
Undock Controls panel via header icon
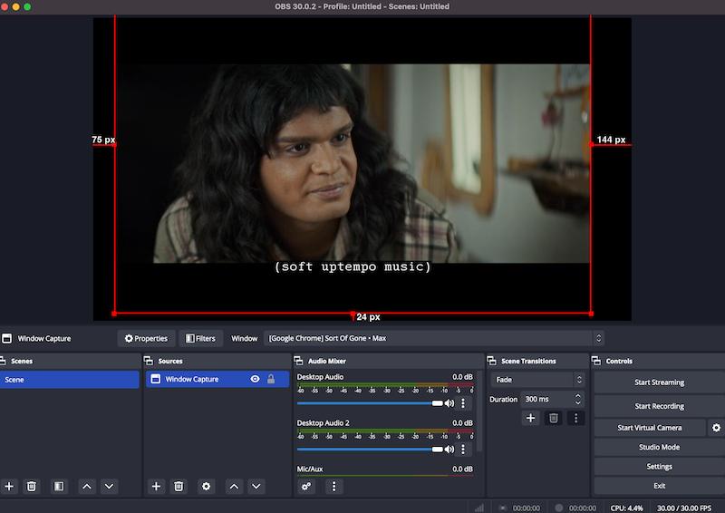[x=596, y=361]
